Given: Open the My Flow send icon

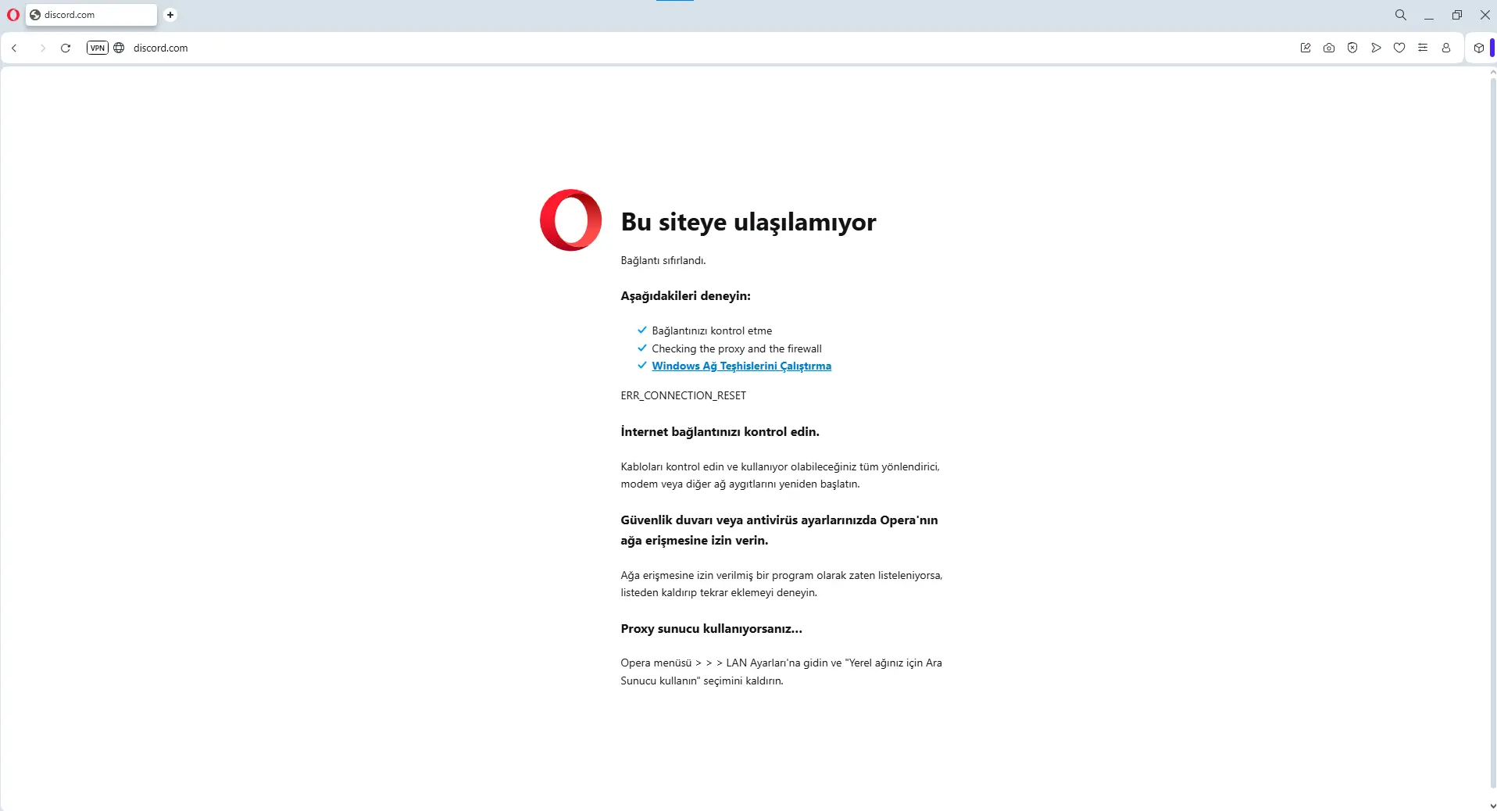Looking at the screenshot, I should pyautogui.click(x=1376, y=48).
